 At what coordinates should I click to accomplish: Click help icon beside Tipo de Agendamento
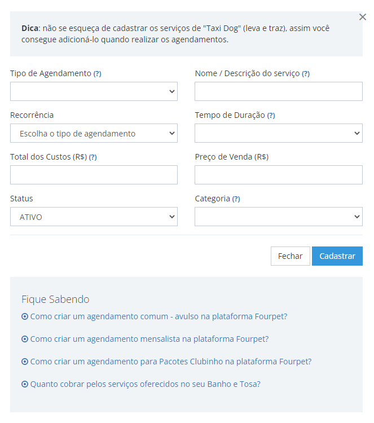point(97,74)
